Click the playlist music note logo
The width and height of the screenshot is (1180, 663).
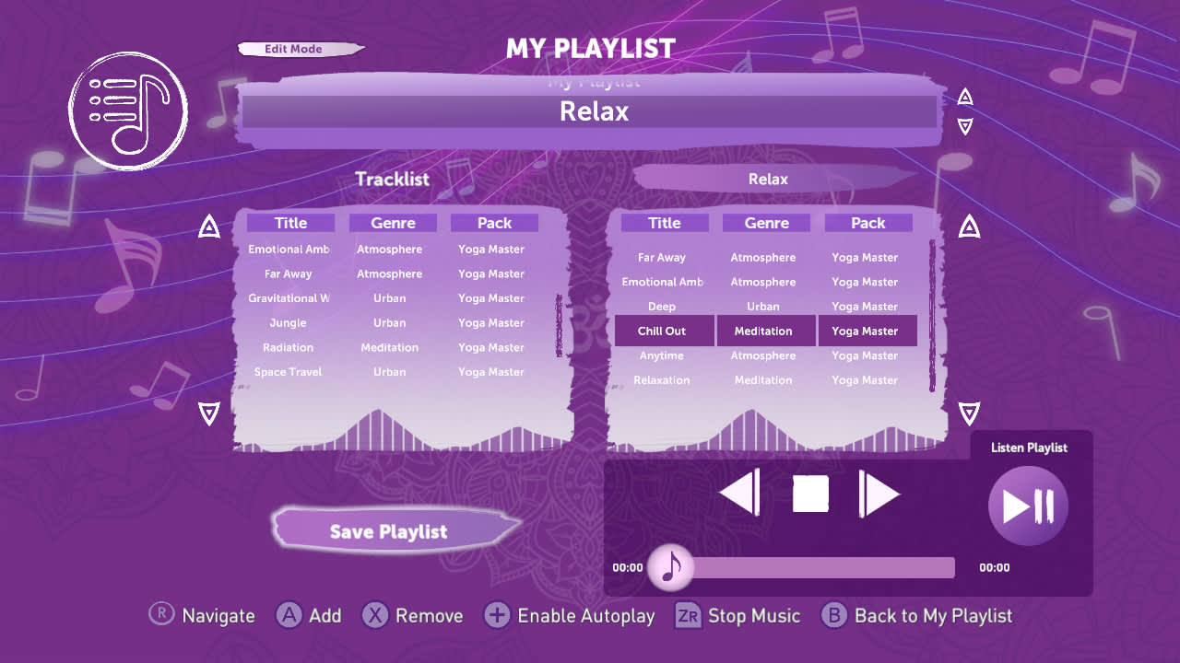[x=127, y=110]
